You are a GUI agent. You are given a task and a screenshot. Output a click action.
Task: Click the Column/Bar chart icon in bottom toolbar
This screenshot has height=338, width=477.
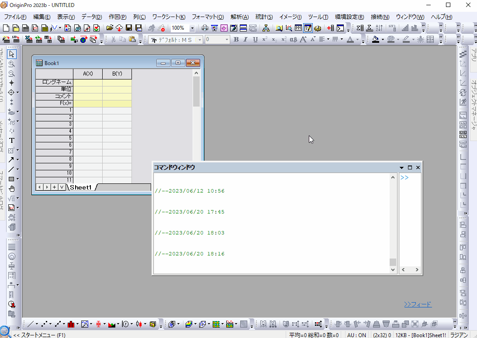[x=71, y=324]
